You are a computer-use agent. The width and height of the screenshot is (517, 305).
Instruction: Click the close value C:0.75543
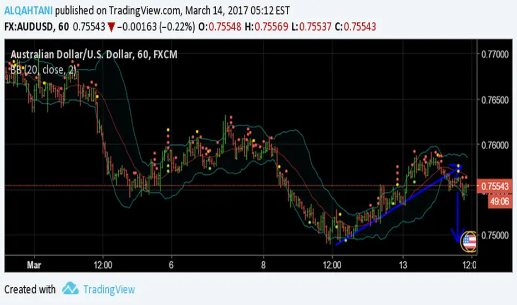point(355,27)
